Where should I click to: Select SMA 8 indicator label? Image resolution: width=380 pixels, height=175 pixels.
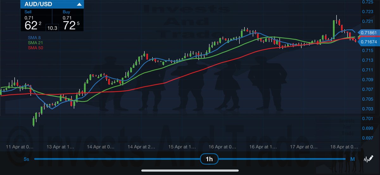tap(35, 38)
